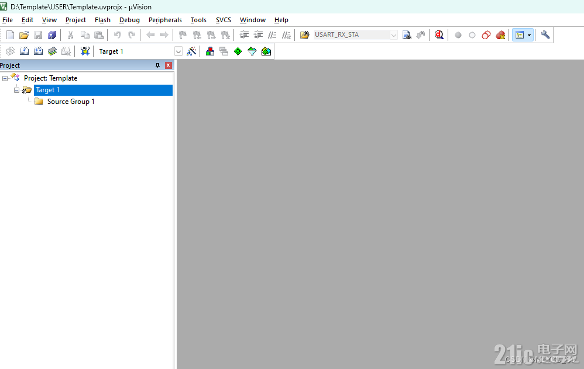Select the Project: Template root item
Image resolution: width=584 pixels, height=369 pixels.
pos(51,78)
